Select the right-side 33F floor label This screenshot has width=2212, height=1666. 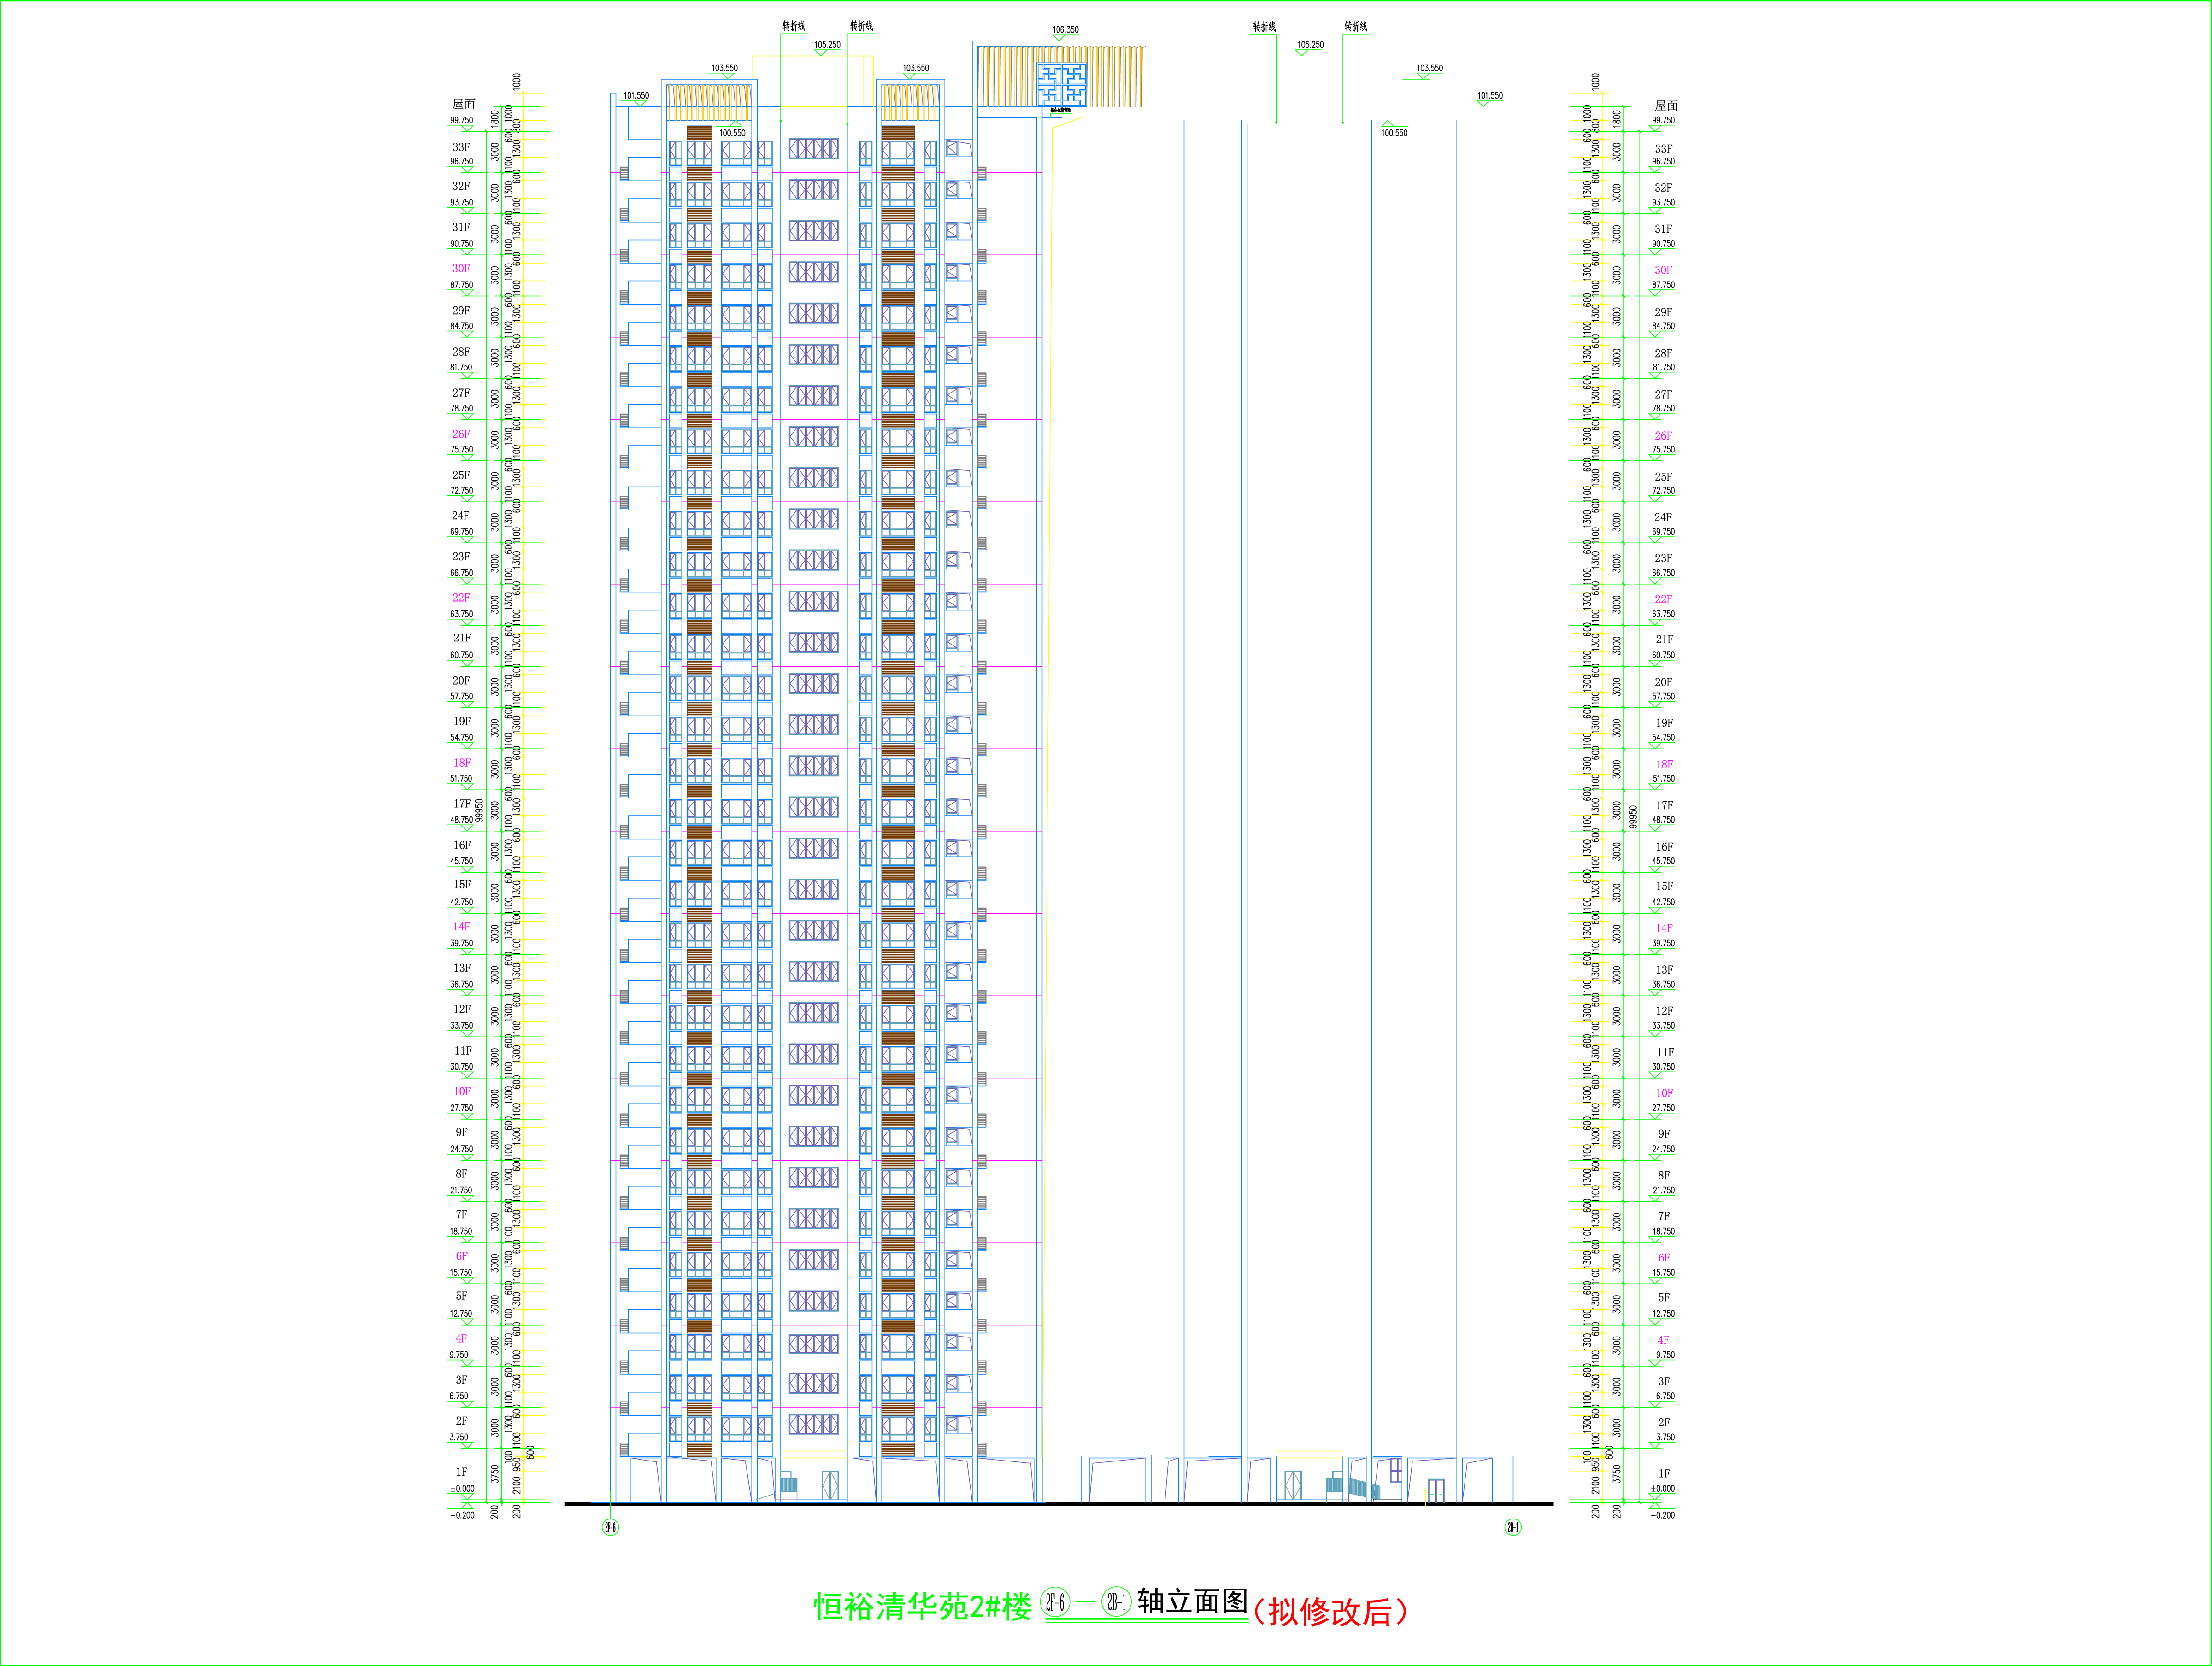[x=1663, y=149]
